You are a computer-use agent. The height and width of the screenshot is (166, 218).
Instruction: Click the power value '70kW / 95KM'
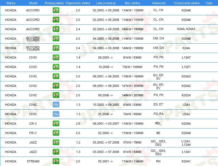tap(132, 114)
